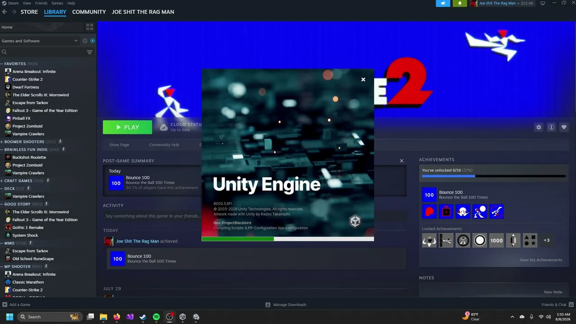
Task: Close the Unity Engine splash window
Action: 363,80
